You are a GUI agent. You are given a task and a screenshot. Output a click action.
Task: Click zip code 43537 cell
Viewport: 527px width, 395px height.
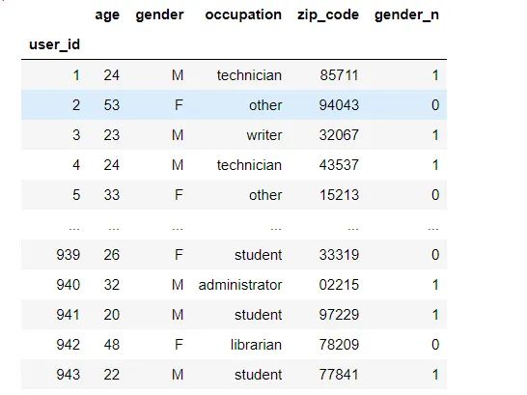(339, 165)
